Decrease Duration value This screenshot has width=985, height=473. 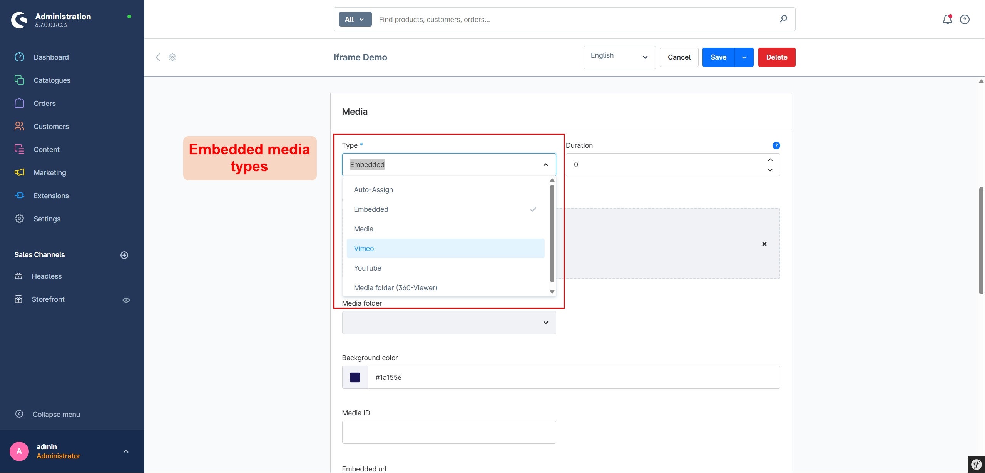(x=770, y=170)
